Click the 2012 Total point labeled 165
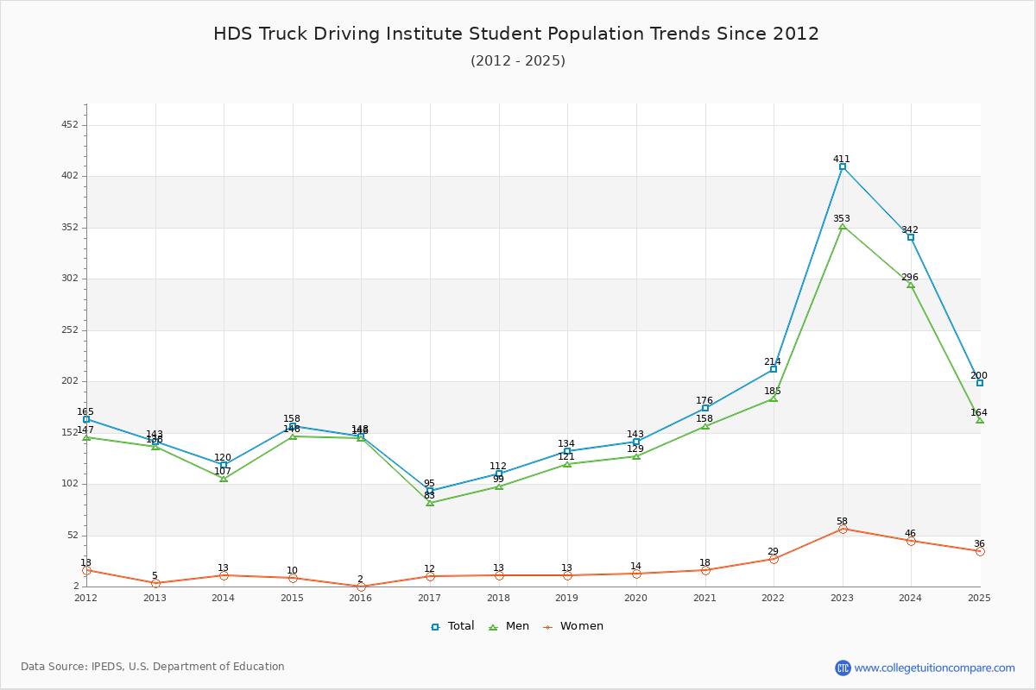Screen dimensions: 1036x690 (x=86, y=419)
